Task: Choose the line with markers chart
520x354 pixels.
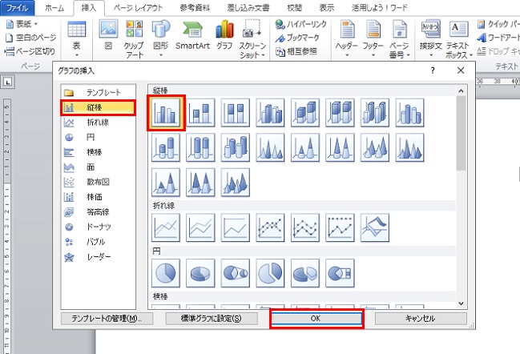Action: tap(270, 227)
